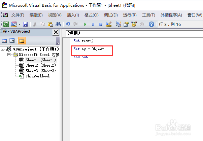203x141 pixels.
Task: Open the 窗口(W) menu
Action: point(195,15)
